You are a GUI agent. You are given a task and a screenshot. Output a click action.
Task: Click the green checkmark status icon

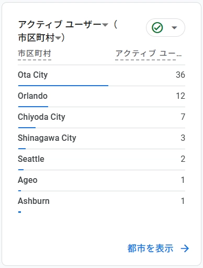tap(157, 28)
